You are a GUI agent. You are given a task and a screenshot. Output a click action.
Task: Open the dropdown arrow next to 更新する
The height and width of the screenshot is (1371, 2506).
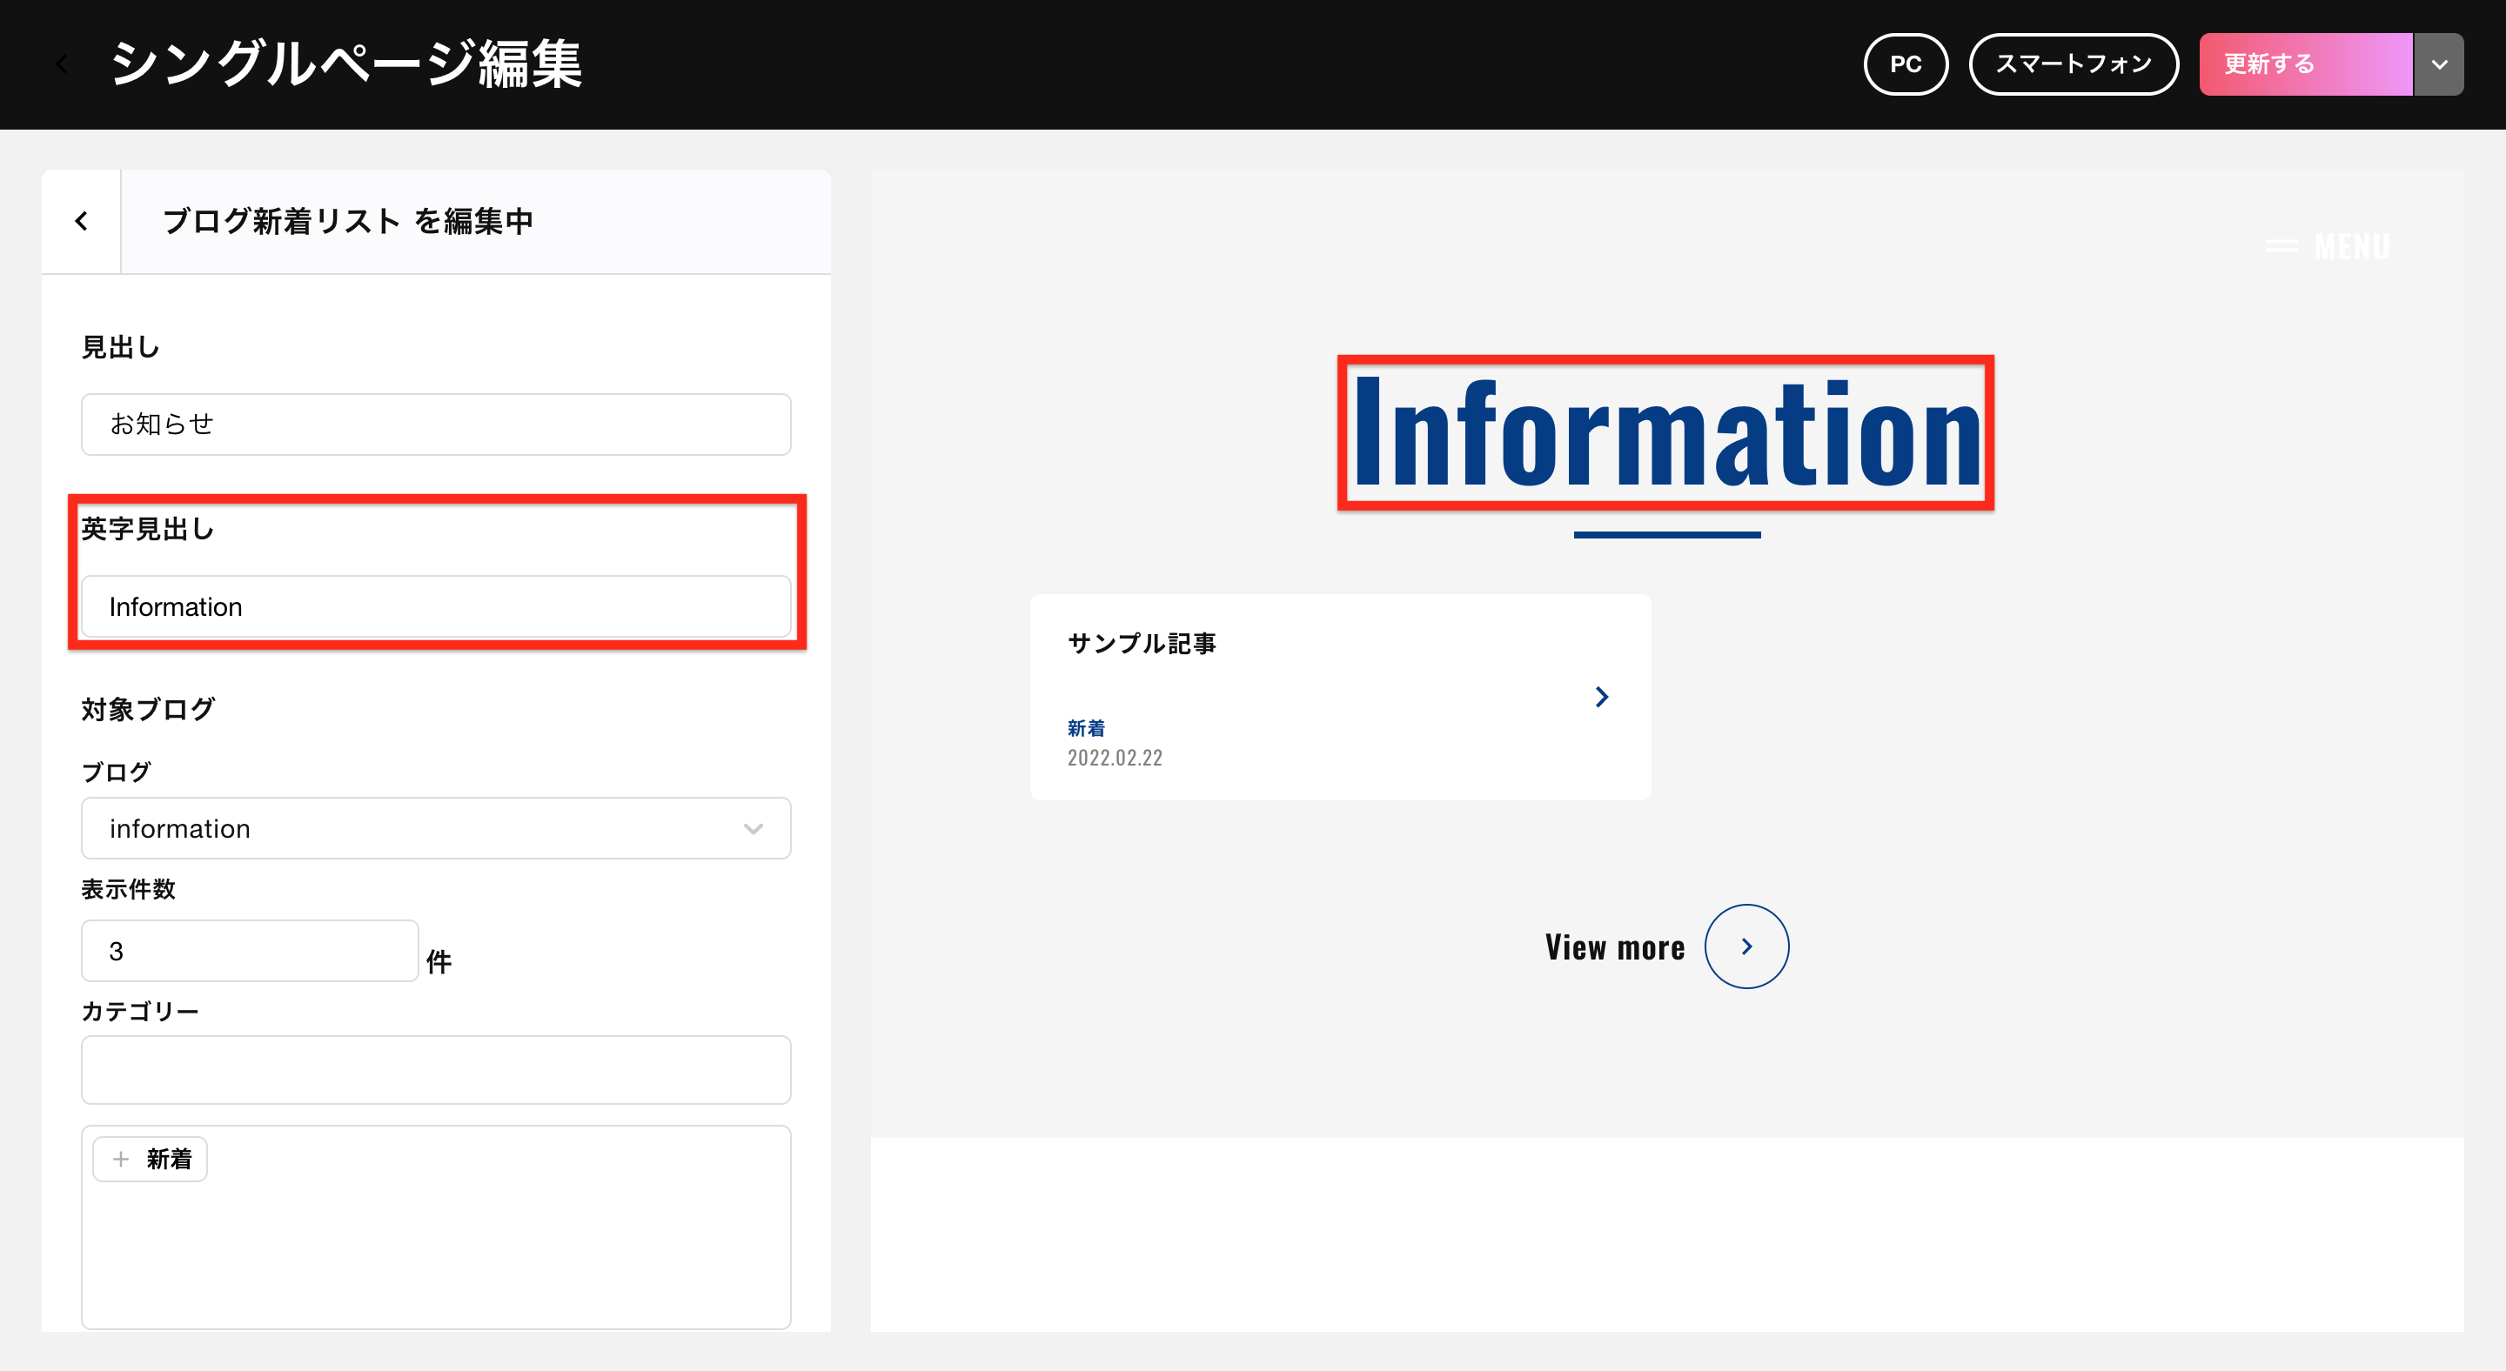click(2439, 64)
